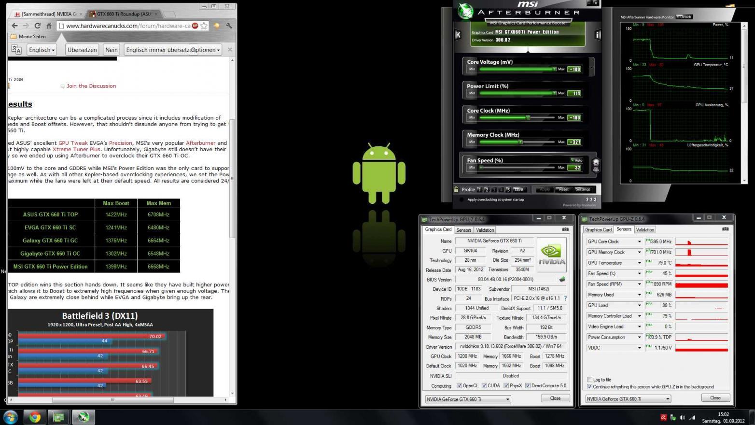This screenshot has width=755, height=425.
Task: Open the Join the Discussion link
Action: pyautogui.click(x=91, y=86)
